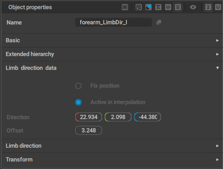Image resolution: width=223 pixels, height=169 pixels.
Task: Click the letter U icon in header
Action: point(218,7)
